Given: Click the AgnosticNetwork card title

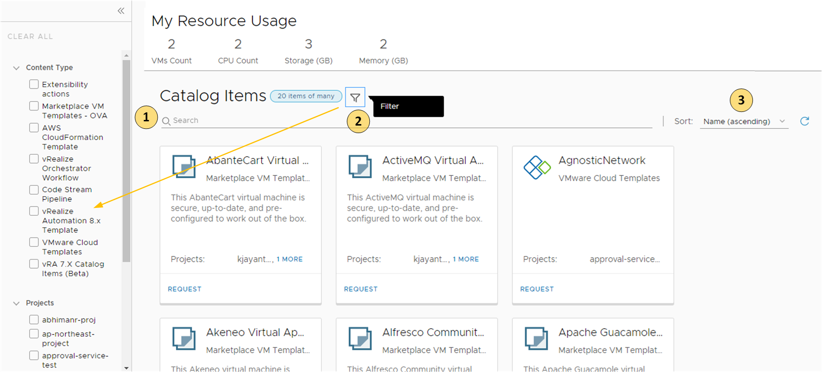Looking at the screenshot, I should click(x=602, y=160).
